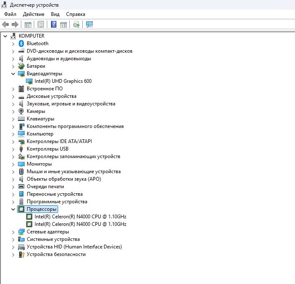Collapse the KOMPUTER root node

click(x=5, y=36)
